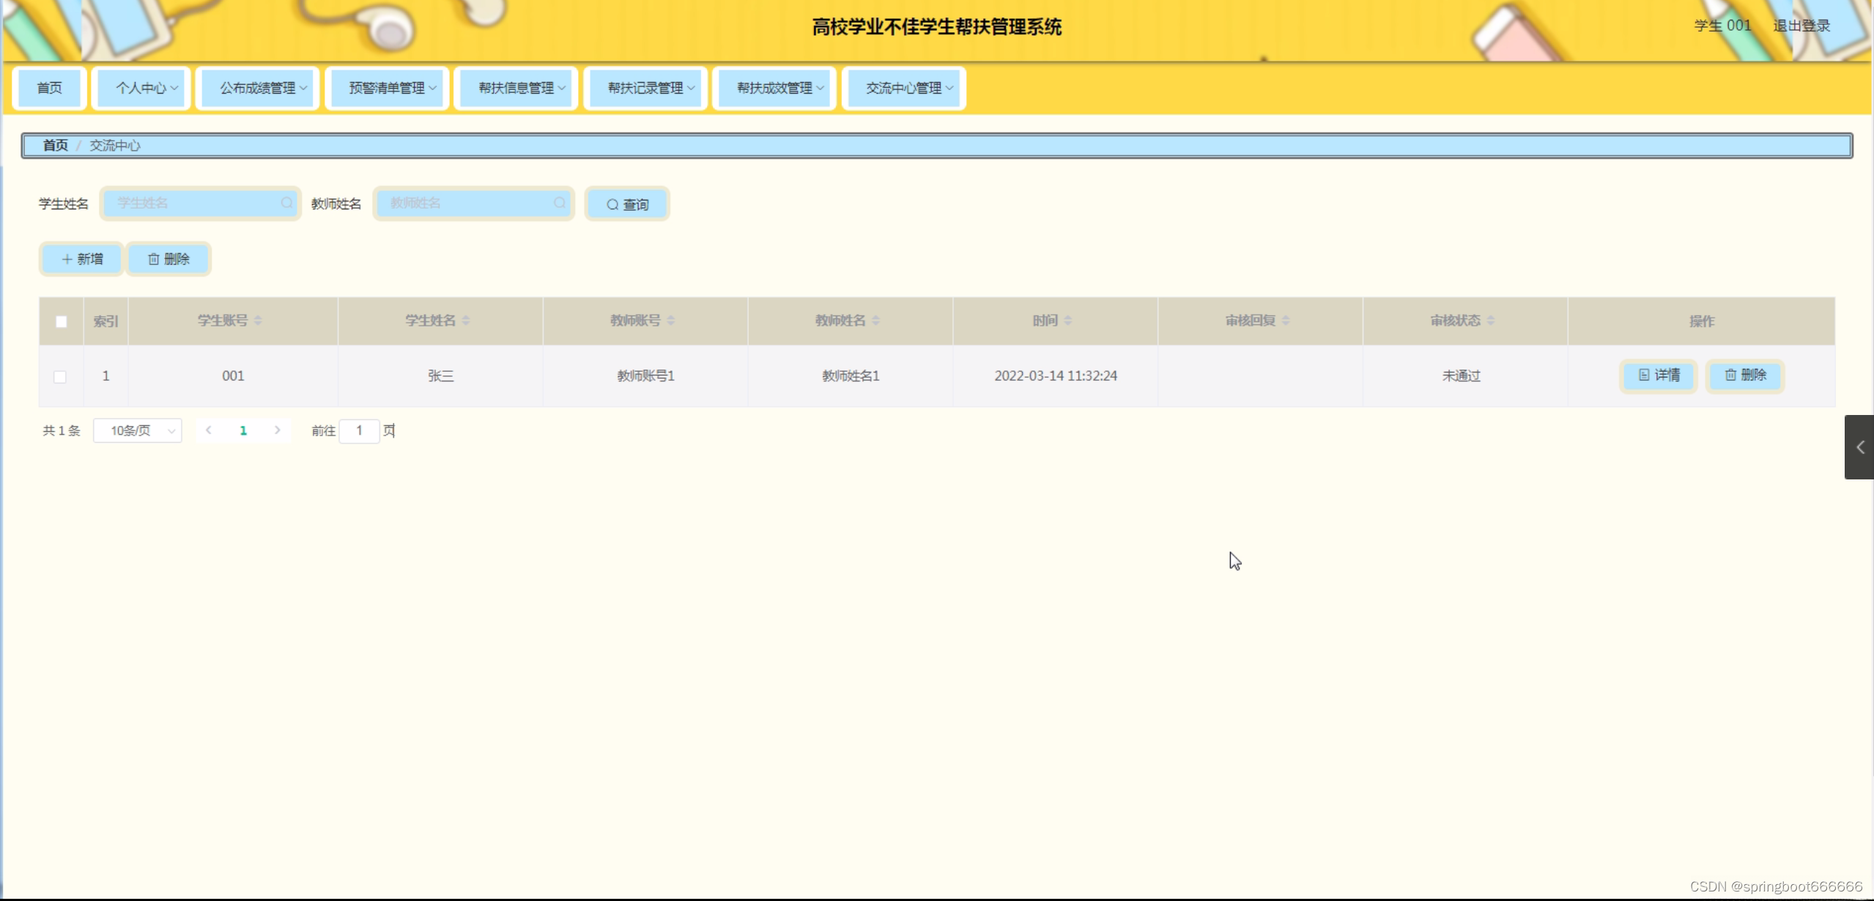1874x901 pixels.
Task: Open the 10条/页 page size dropdown
Action: click(138, 431)
